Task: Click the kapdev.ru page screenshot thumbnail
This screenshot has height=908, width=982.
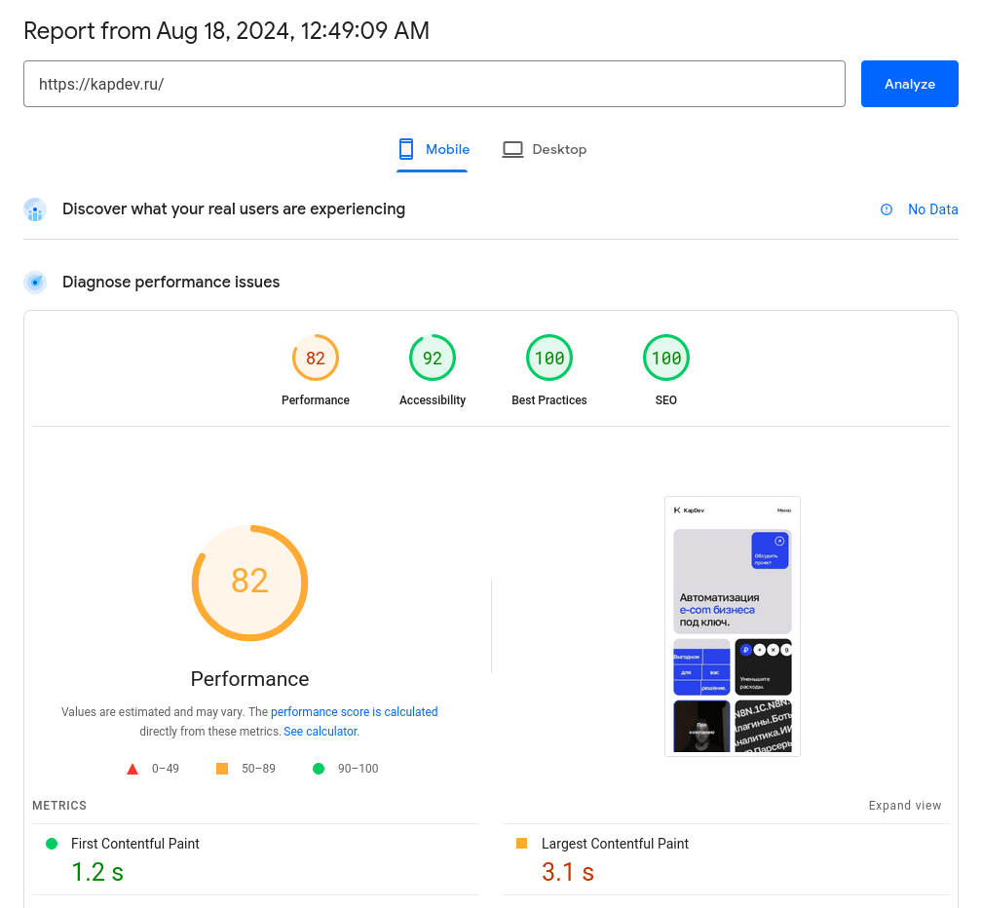Action: (x=733, y=626)
